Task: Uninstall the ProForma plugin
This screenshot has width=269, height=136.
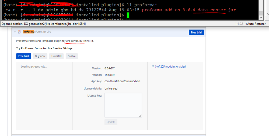Action: 57,56
